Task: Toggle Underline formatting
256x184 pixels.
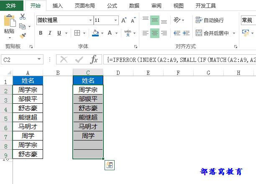Action: (59, 33)
